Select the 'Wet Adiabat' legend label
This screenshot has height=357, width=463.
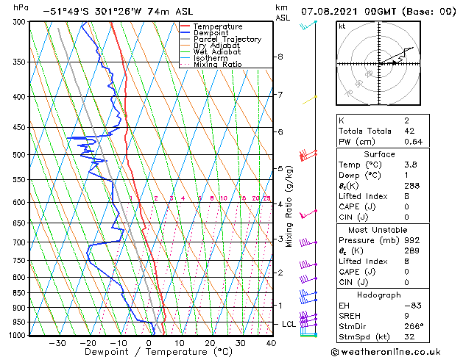coord(217,51)
